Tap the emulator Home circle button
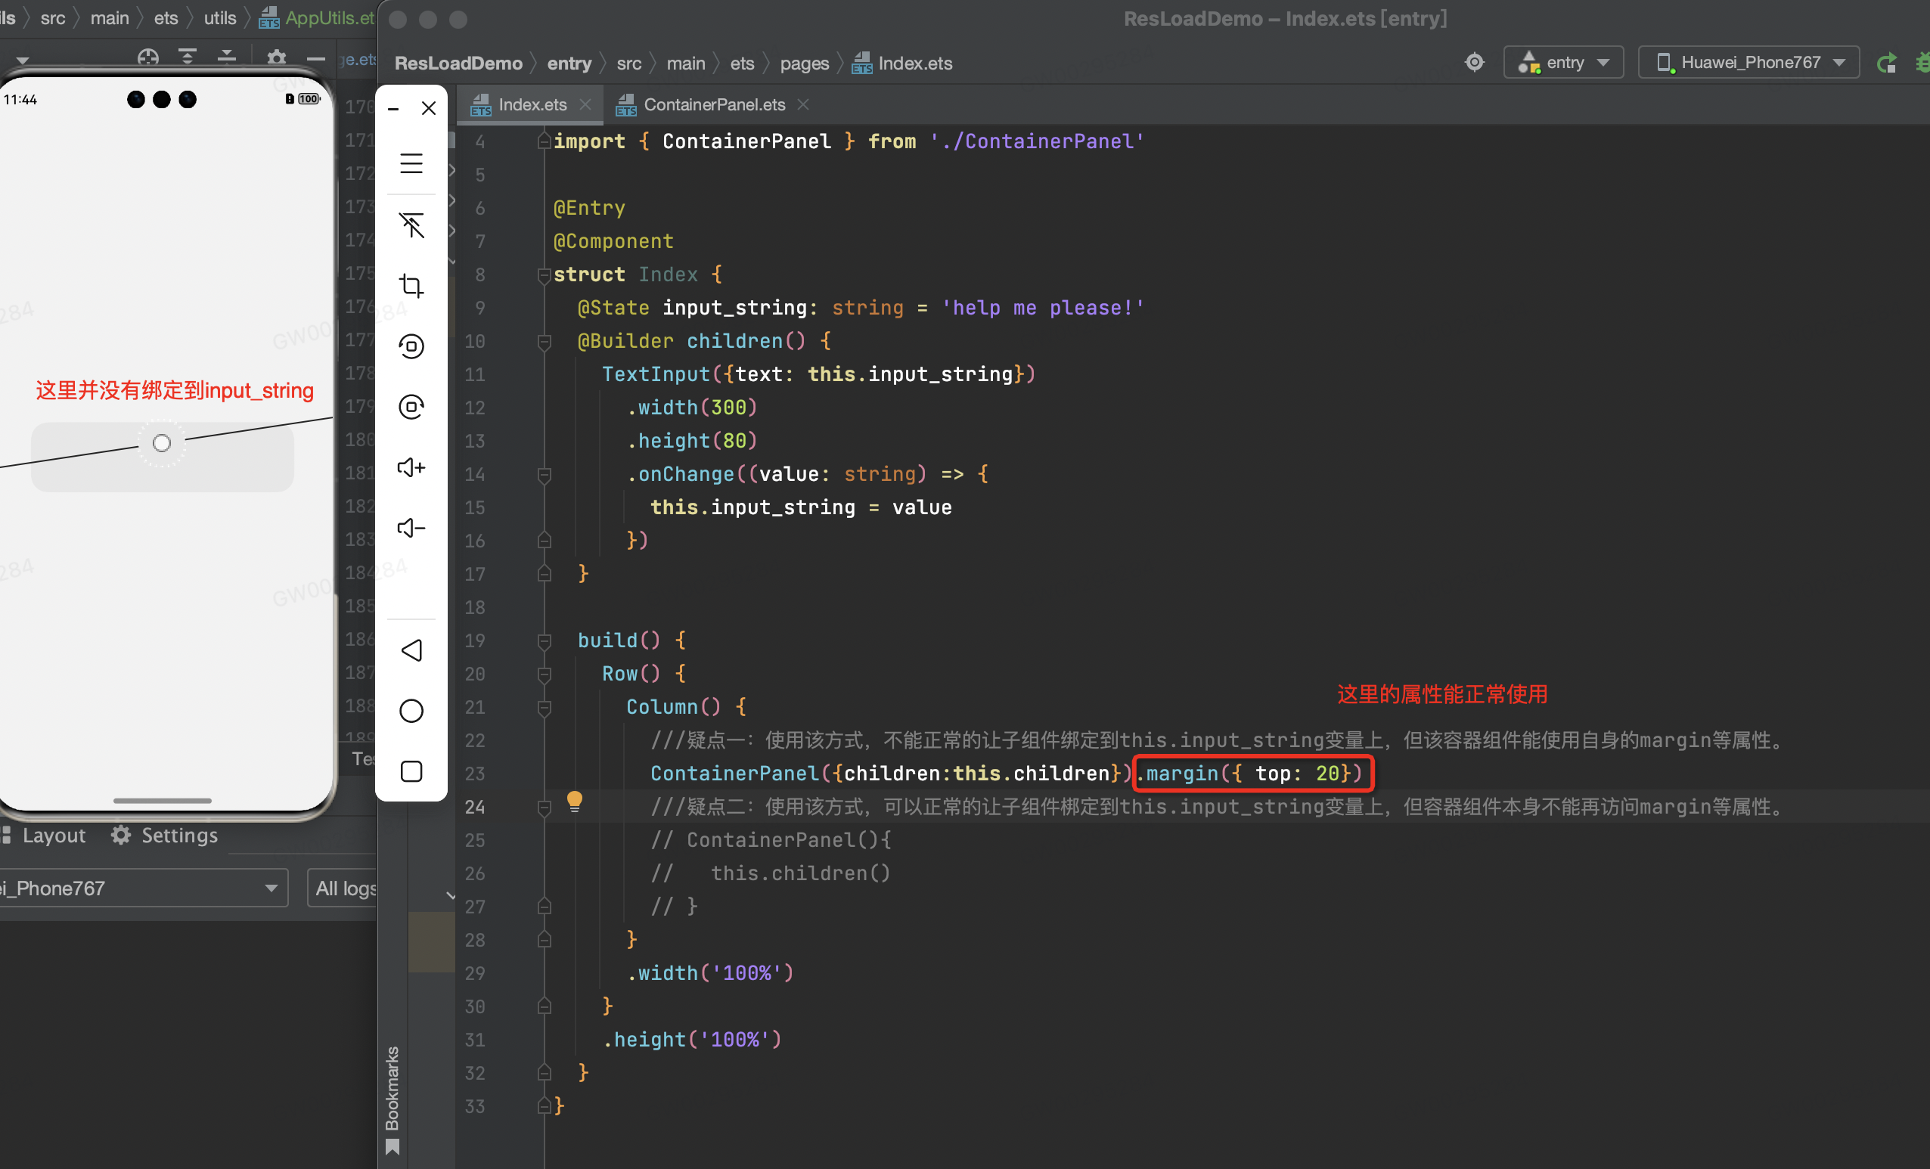The height and width of the screenshot is (1169, 1930). (x=411, y=711)
